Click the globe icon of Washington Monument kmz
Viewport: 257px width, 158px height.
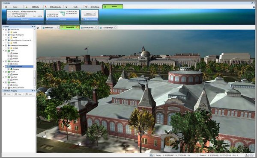point(9,45)
